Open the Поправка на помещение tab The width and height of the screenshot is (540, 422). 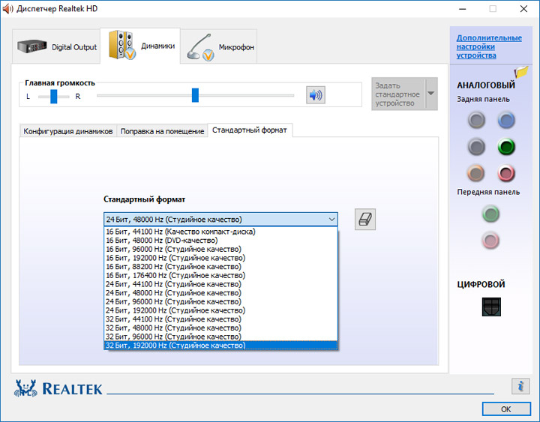pyautogui.click(x=162, y=131)
